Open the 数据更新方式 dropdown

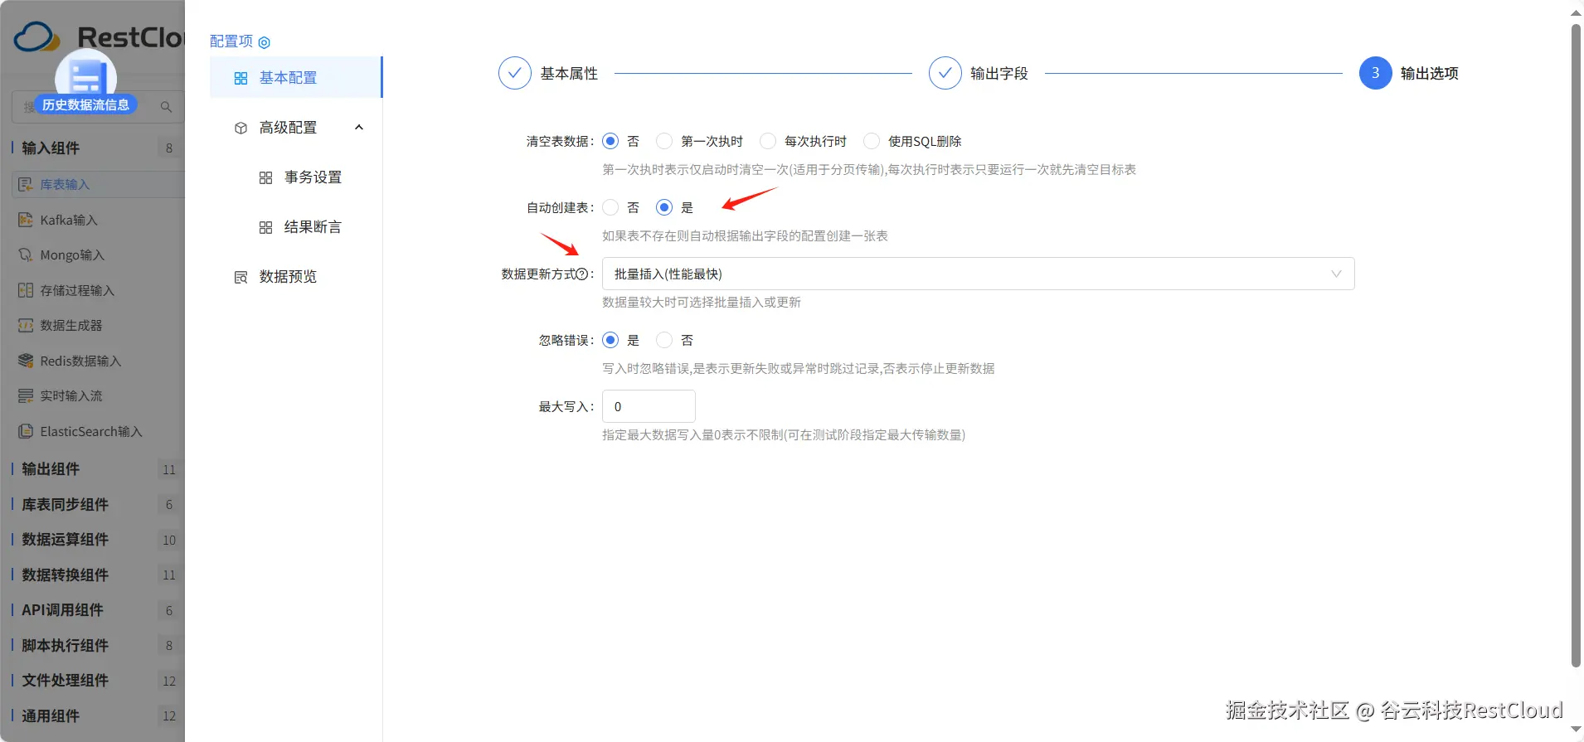click(978, 274)
